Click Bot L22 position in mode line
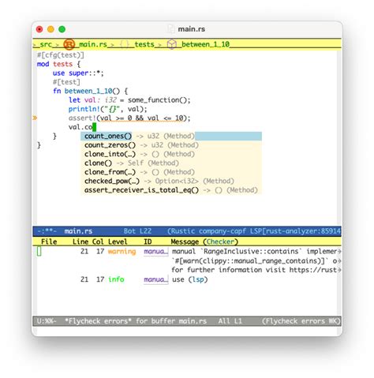Screen dimensions: 374x378 tap(137, 231)
